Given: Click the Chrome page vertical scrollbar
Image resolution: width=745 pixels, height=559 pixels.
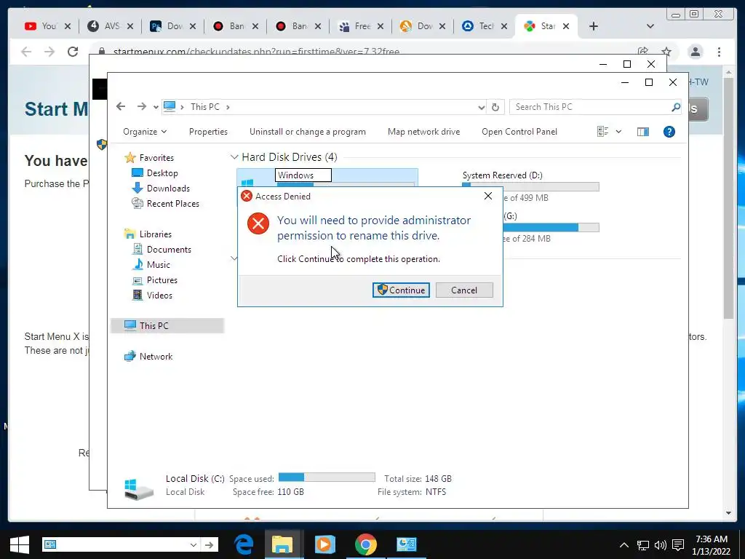Looking at the screenshot, I should [x=728, y=199].
